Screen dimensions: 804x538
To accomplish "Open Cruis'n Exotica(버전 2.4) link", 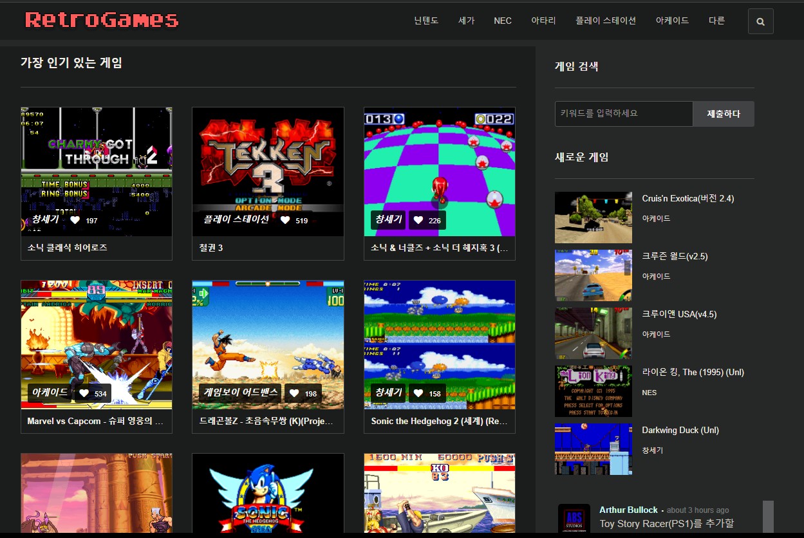I will (688, 198).
